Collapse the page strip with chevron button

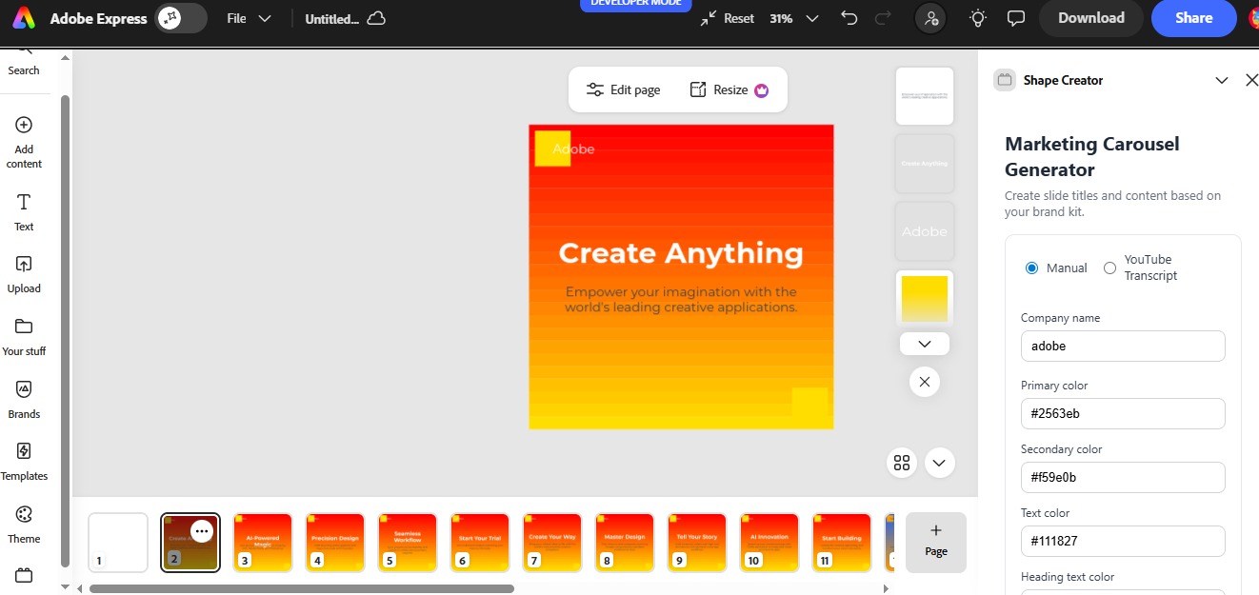(x=939, y=463)
